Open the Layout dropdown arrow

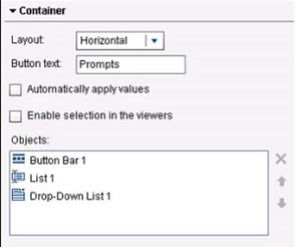tap(155, 41)
